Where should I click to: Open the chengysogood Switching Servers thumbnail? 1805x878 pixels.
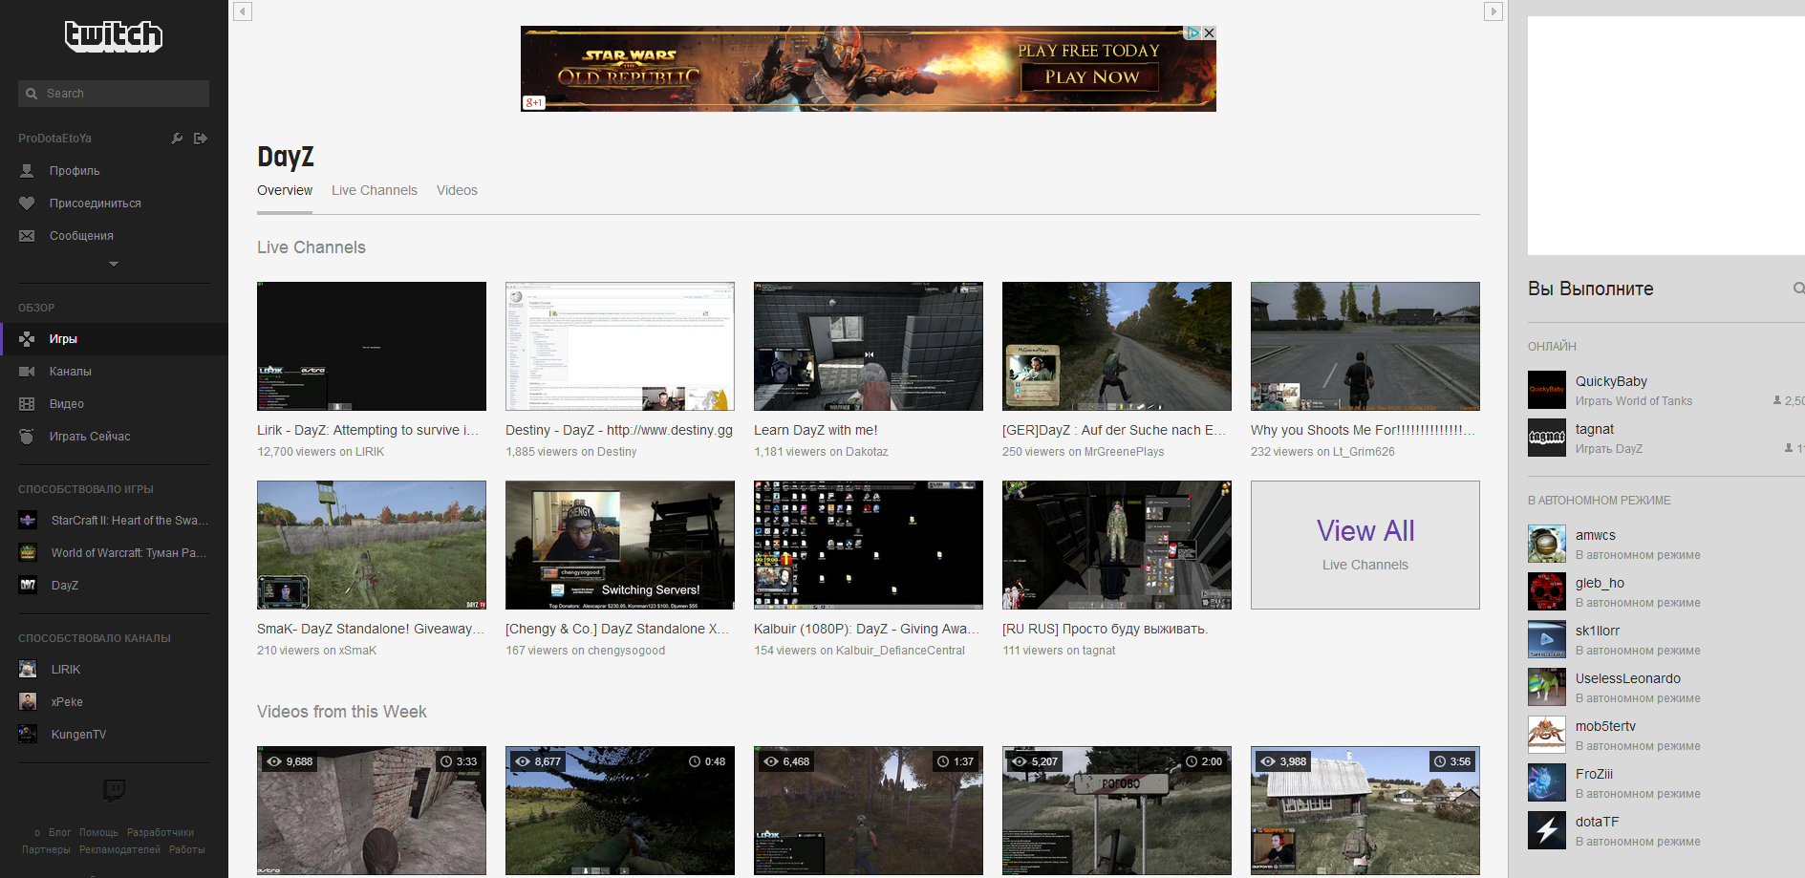coord(620,545)
